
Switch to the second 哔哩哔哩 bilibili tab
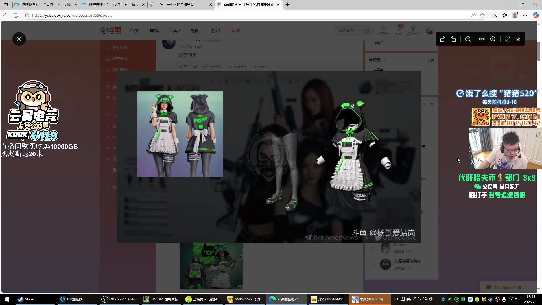tap(112, 5)
